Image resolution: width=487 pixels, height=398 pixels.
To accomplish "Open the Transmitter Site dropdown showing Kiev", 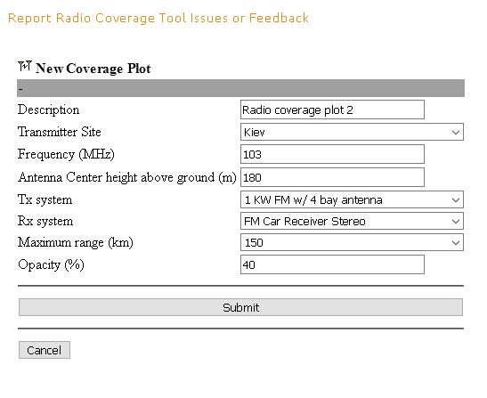I will click(352, 132).
